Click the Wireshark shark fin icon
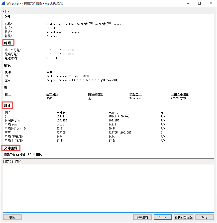The width and height of the screenshot is (217, 223). coord(3,3)
